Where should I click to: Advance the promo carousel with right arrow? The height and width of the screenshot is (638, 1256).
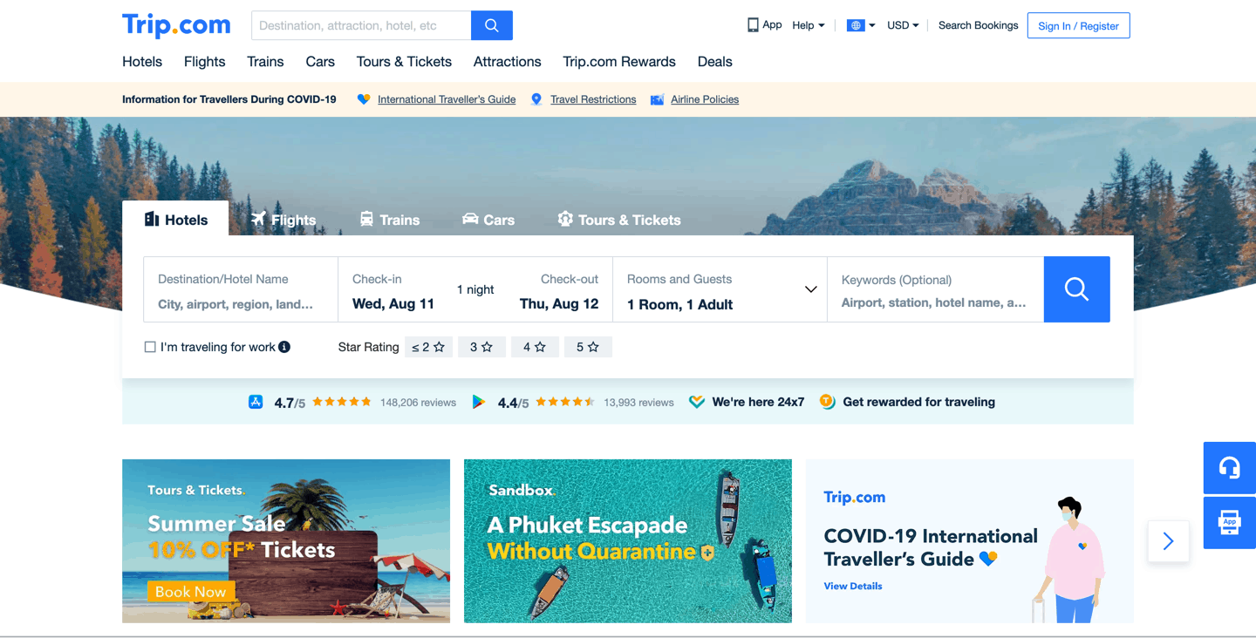(x=1168, y=541)
